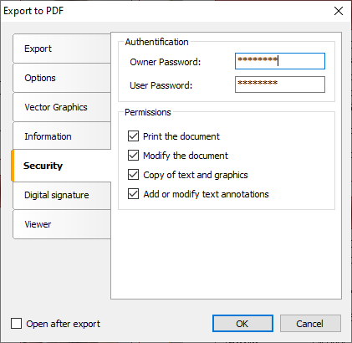
Task: Confirm export with the OK button
Action: click(x=242, y=324)
